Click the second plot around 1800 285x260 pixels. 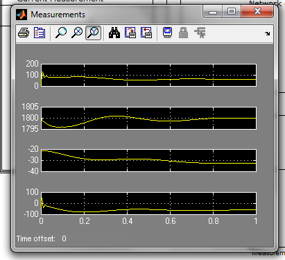[148, 118]
